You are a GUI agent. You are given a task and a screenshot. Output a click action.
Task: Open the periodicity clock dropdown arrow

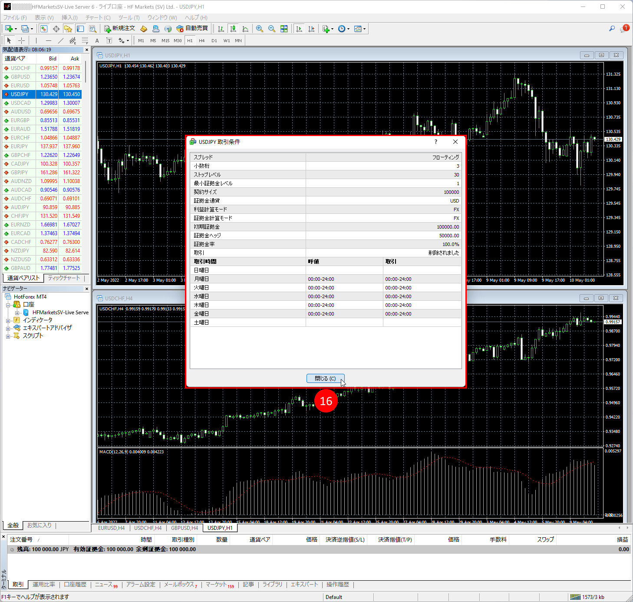tap(348, 29)
